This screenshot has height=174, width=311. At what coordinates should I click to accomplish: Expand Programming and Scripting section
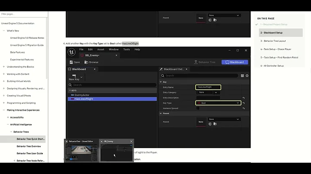pyautogui.click(x=4, y=103)
